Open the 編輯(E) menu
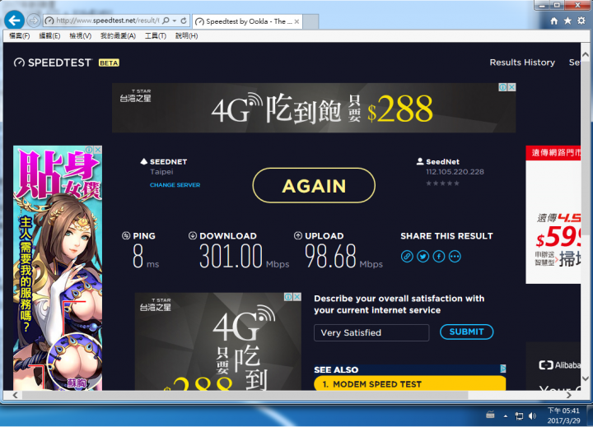Screen dimensions: 593x427 49,36
